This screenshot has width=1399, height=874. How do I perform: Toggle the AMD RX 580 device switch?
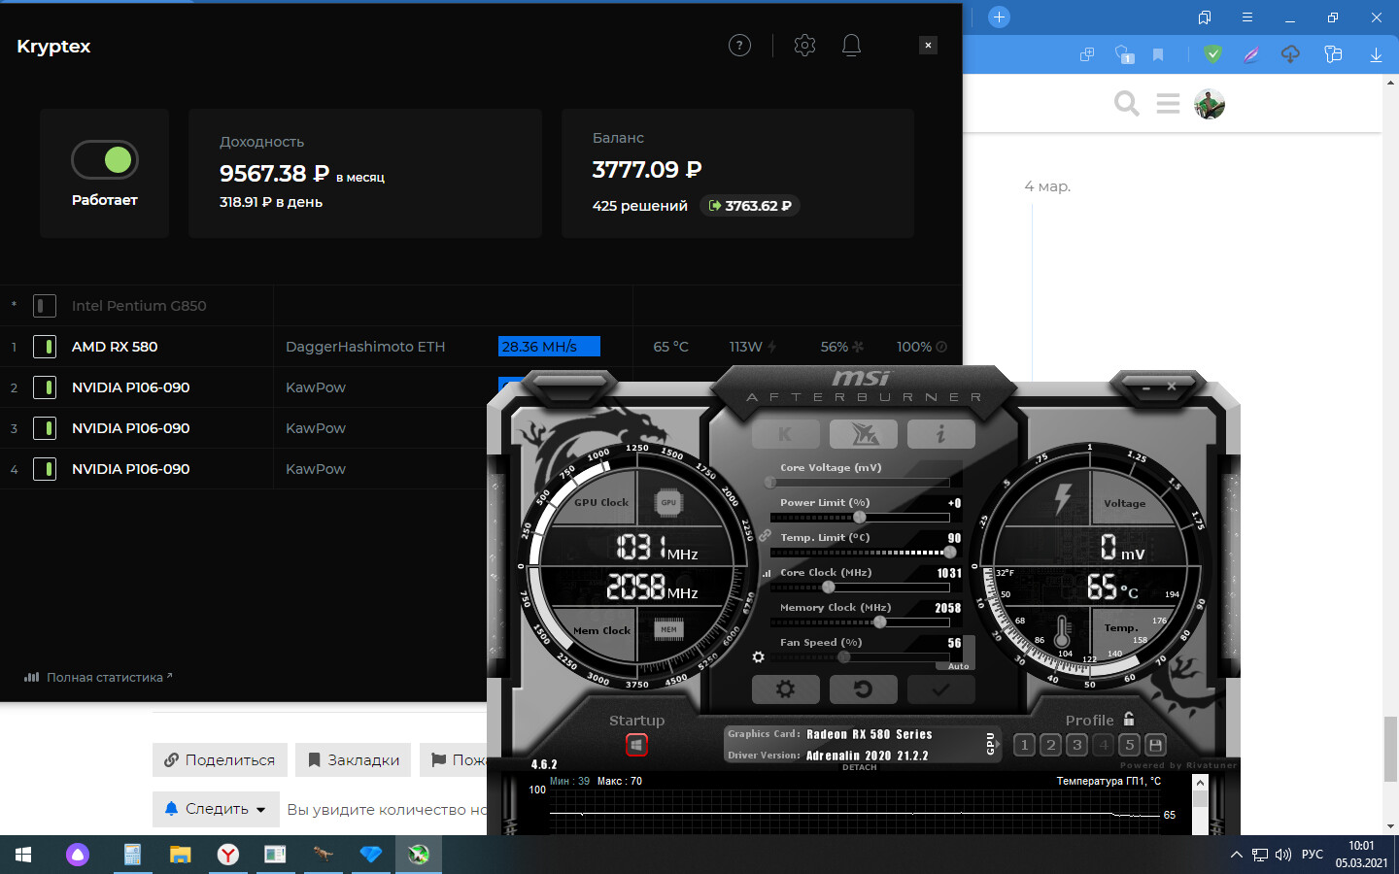point(45,347)
